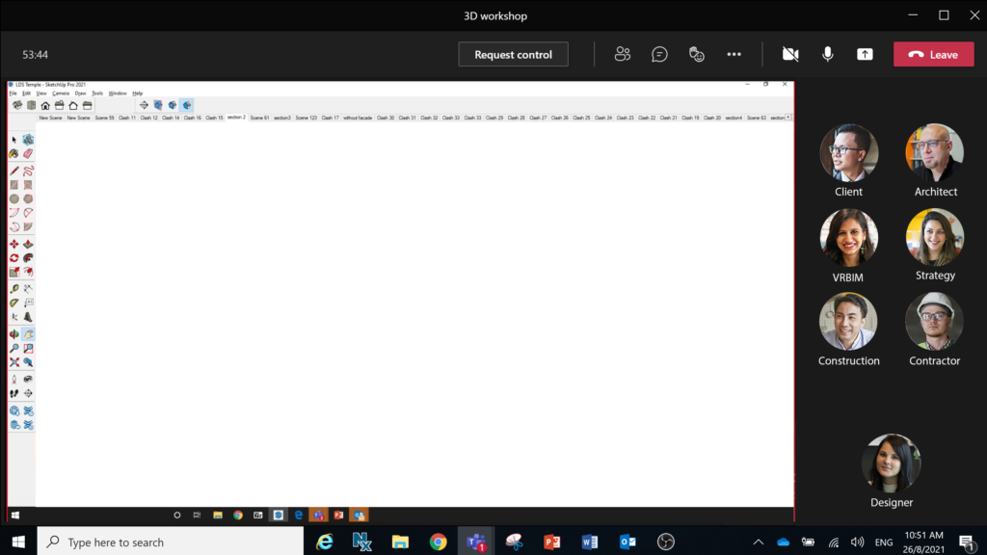987x555 pixels.
Task: Expand the scene tabs overflow arrow
Action: [788, 118]
